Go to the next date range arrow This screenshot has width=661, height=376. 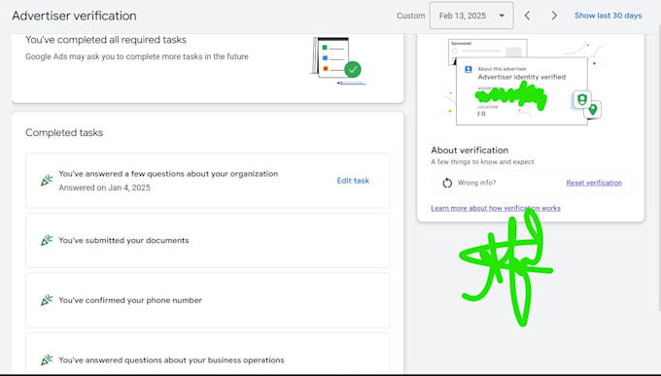[x=554, y=16]
